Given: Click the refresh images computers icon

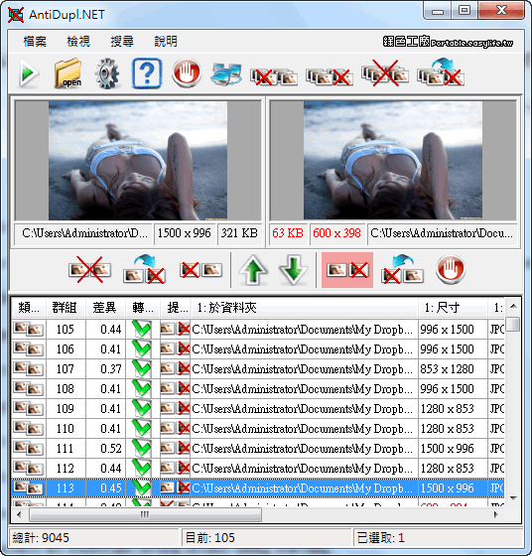Looking at the screenshot, I should [226, 74].
